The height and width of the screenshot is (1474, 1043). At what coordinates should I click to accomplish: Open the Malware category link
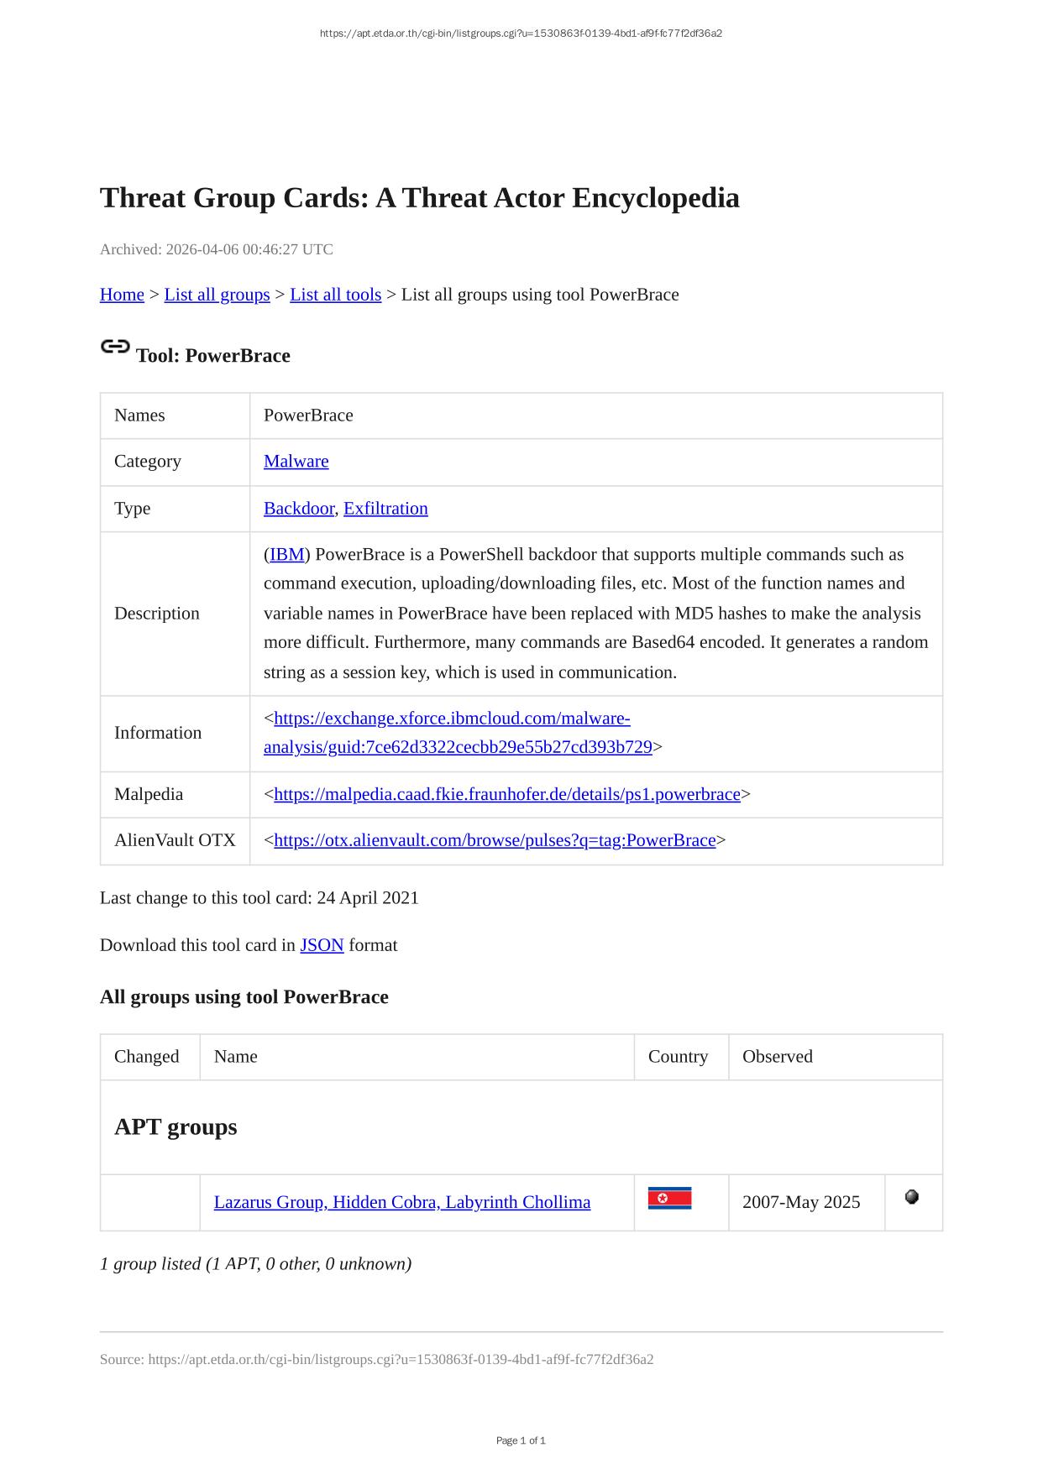point(296,462)
